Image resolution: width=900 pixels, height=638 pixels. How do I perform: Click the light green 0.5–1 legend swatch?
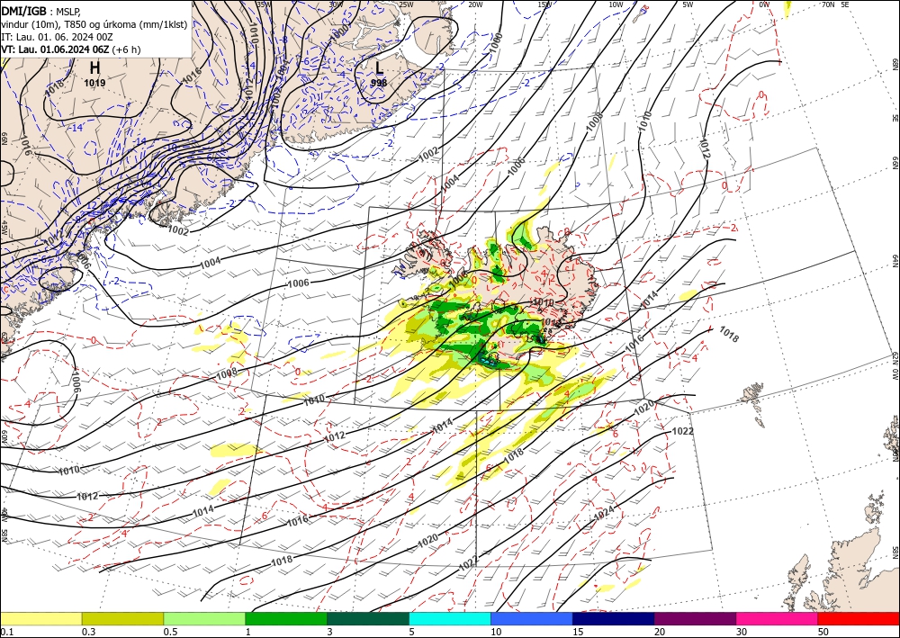point(204,618)
